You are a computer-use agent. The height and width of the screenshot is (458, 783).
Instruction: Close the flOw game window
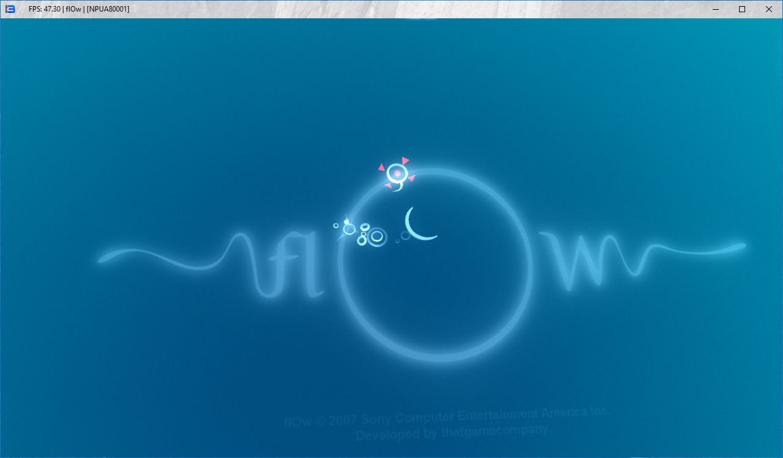[x=769, y=9]
